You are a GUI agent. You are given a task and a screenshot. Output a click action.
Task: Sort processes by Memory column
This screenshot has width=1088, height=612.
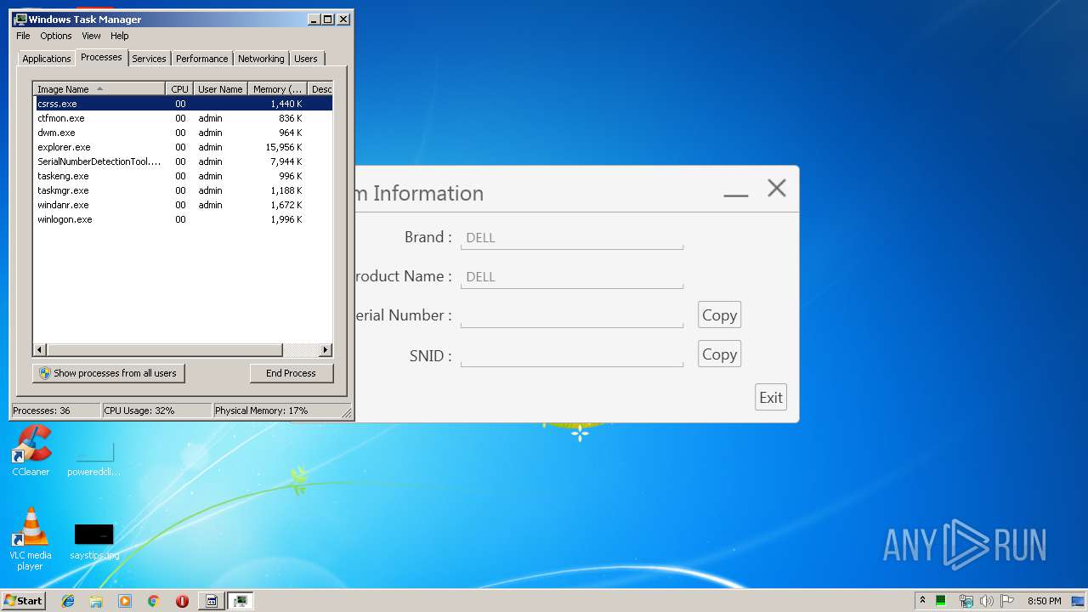pos(278,88)
